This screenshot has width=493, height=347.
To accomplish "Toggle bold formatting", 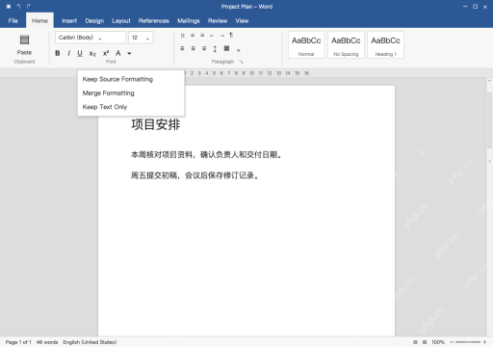I will click(58, 53).
